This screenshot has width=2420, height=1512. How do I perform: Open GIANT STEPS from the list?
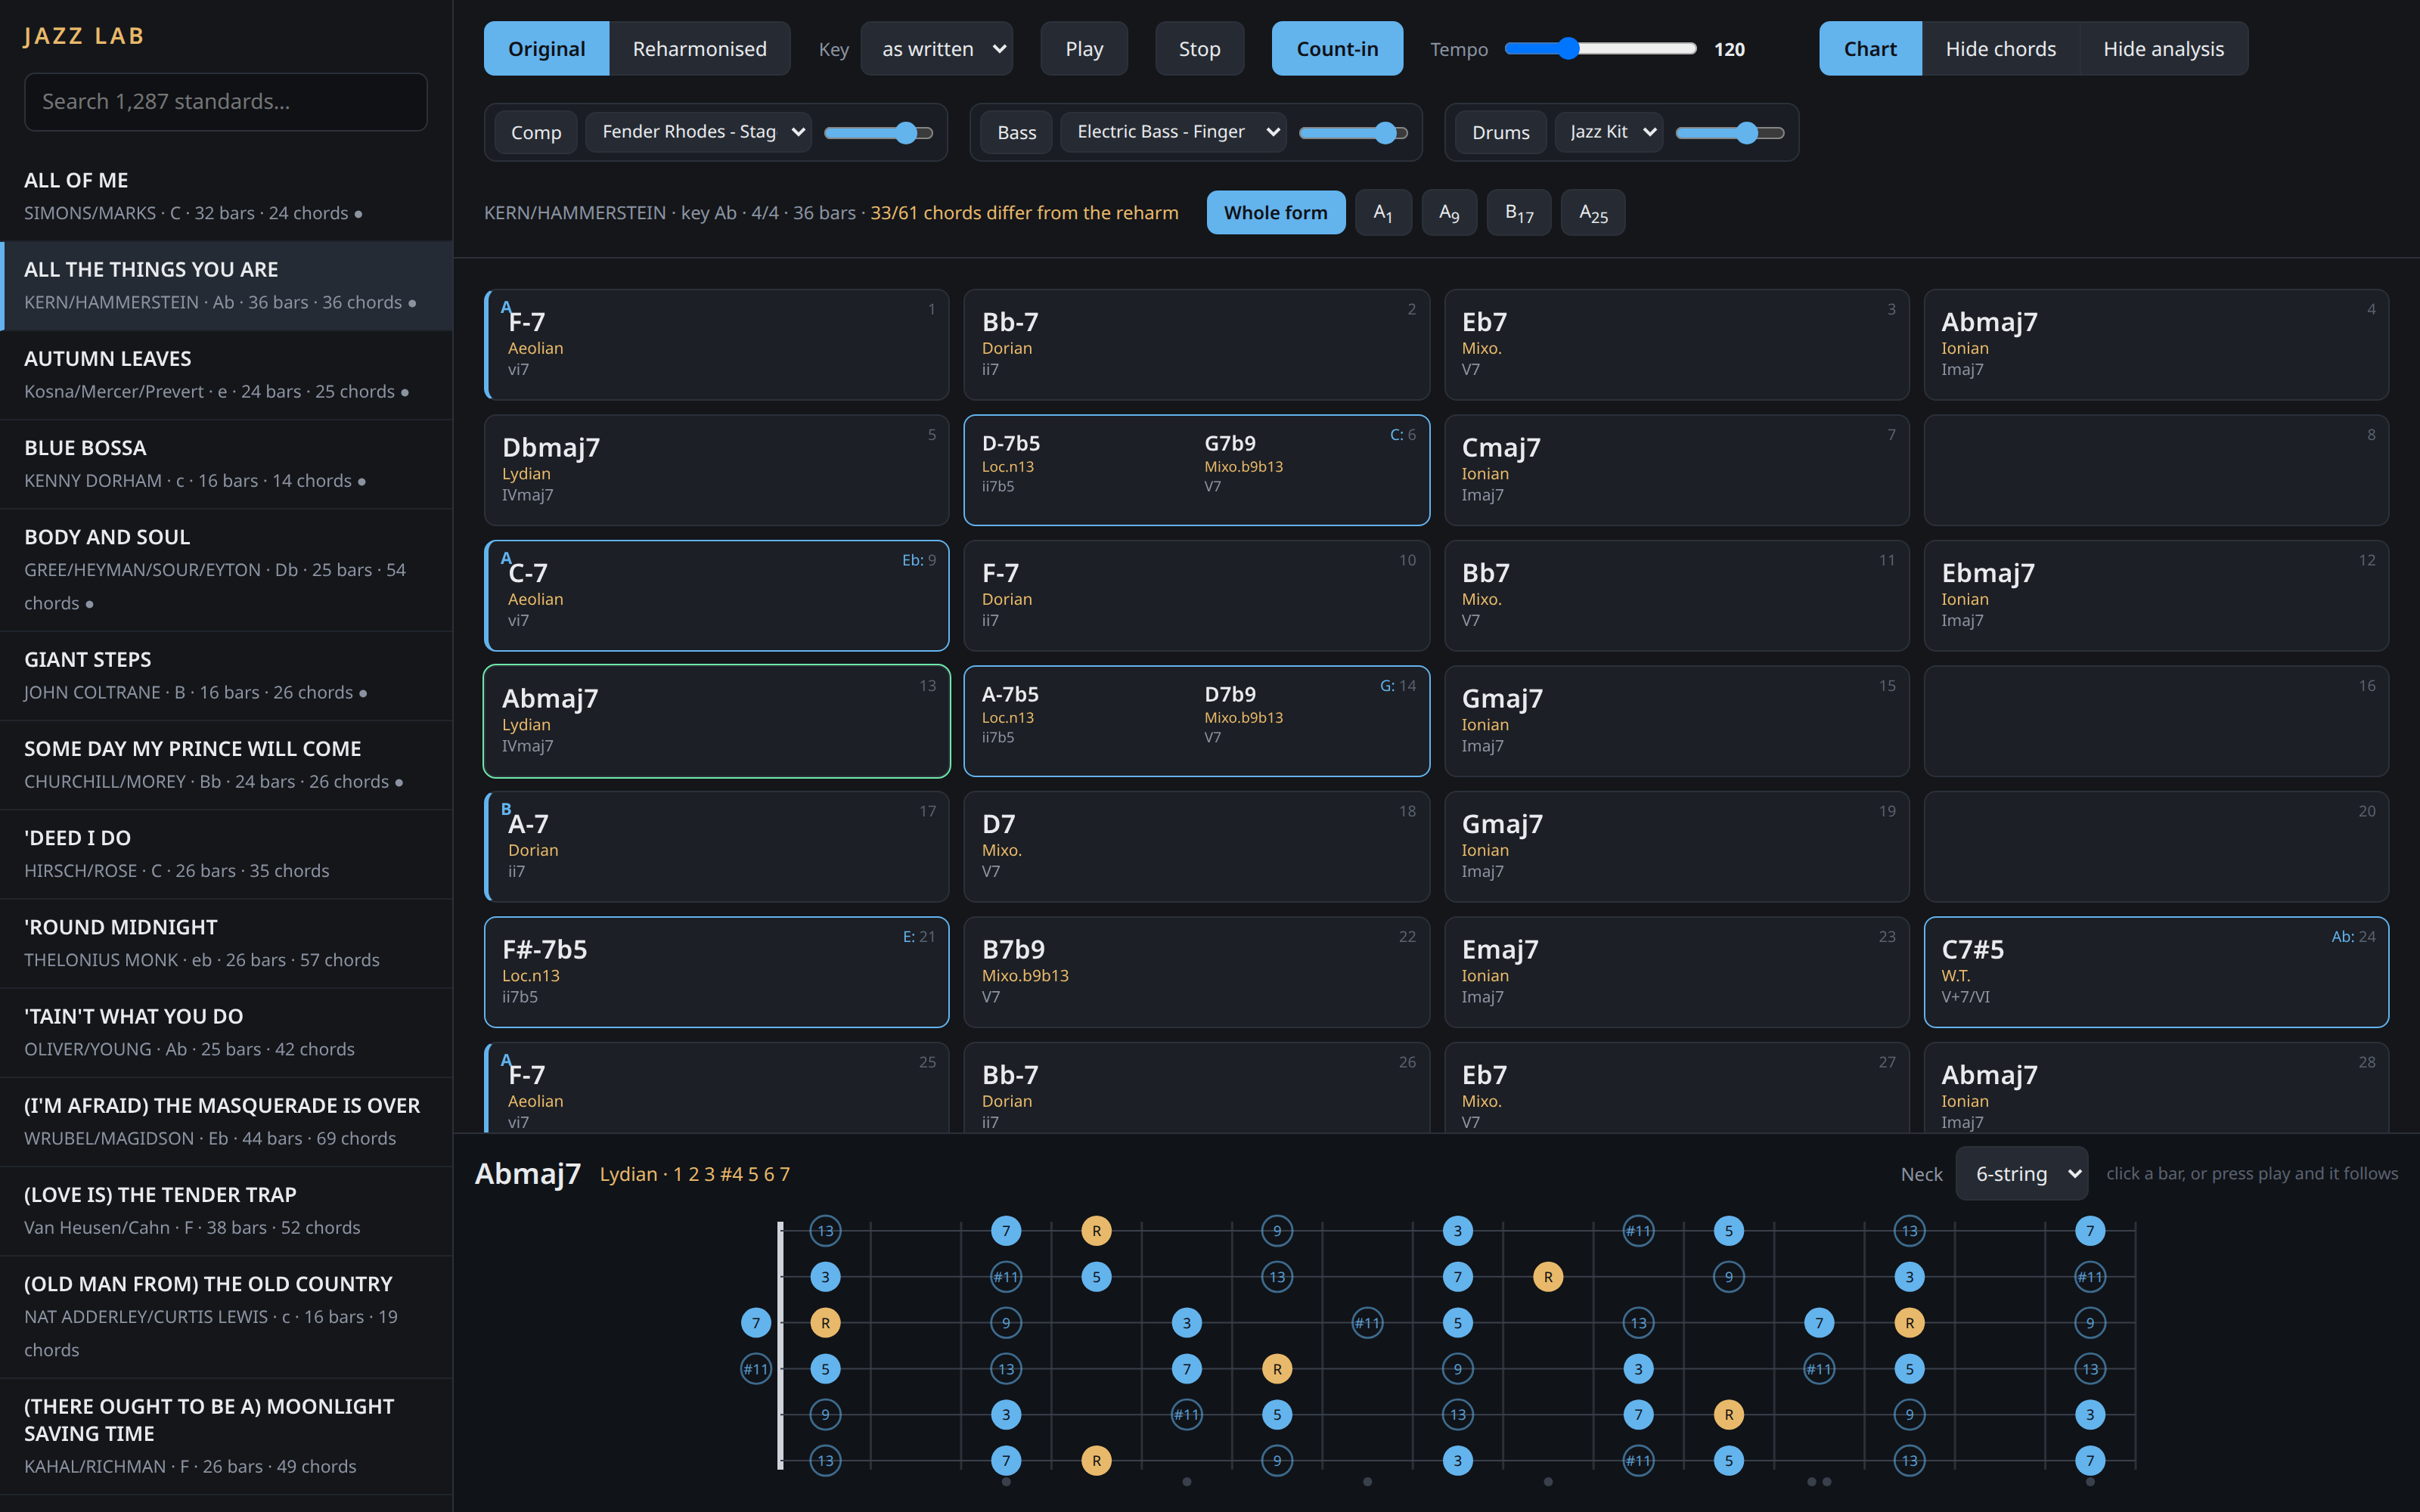tap(226, 675)
